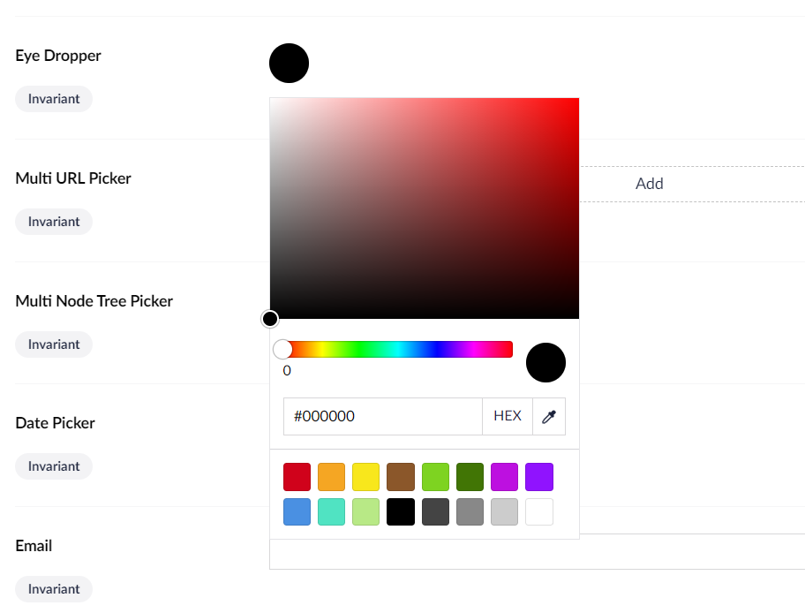Select the black swatch in the bottom row

[400, 511]
